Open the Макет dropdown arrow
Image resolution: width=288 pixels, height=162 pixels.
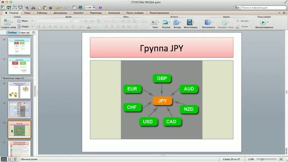coord(32,21)
